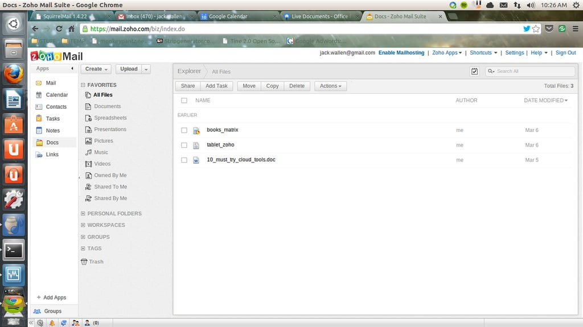This screenshot has height=327, width=583.
Task: Check the select-all files checkbox
Action: tap(184, 100)
